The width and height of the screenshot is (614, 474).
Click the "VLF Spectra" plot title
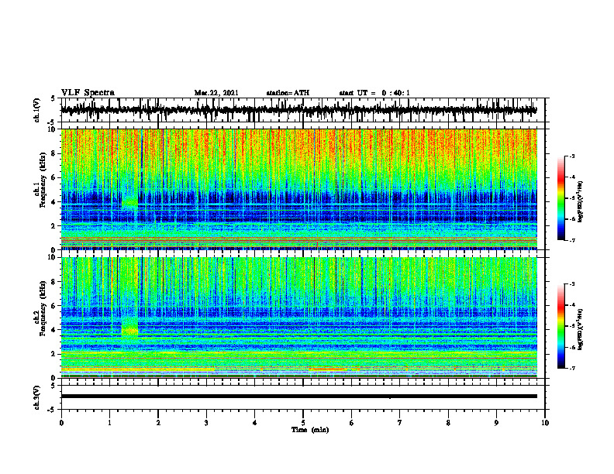click(x=88, y=93)
